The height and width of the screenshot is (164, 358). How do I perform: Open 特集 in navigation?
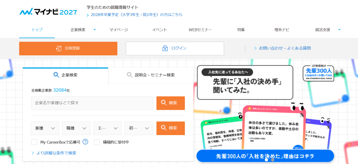point(241,30)
